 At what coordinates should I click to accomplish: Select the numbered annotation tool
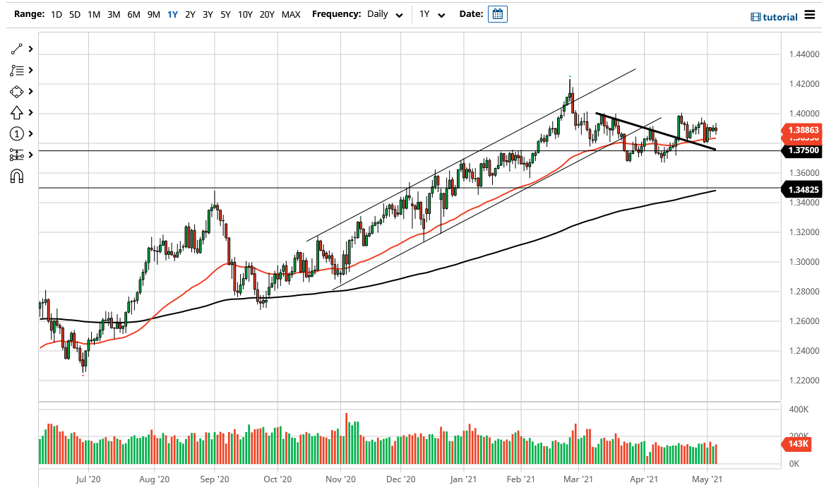(18, 133)
